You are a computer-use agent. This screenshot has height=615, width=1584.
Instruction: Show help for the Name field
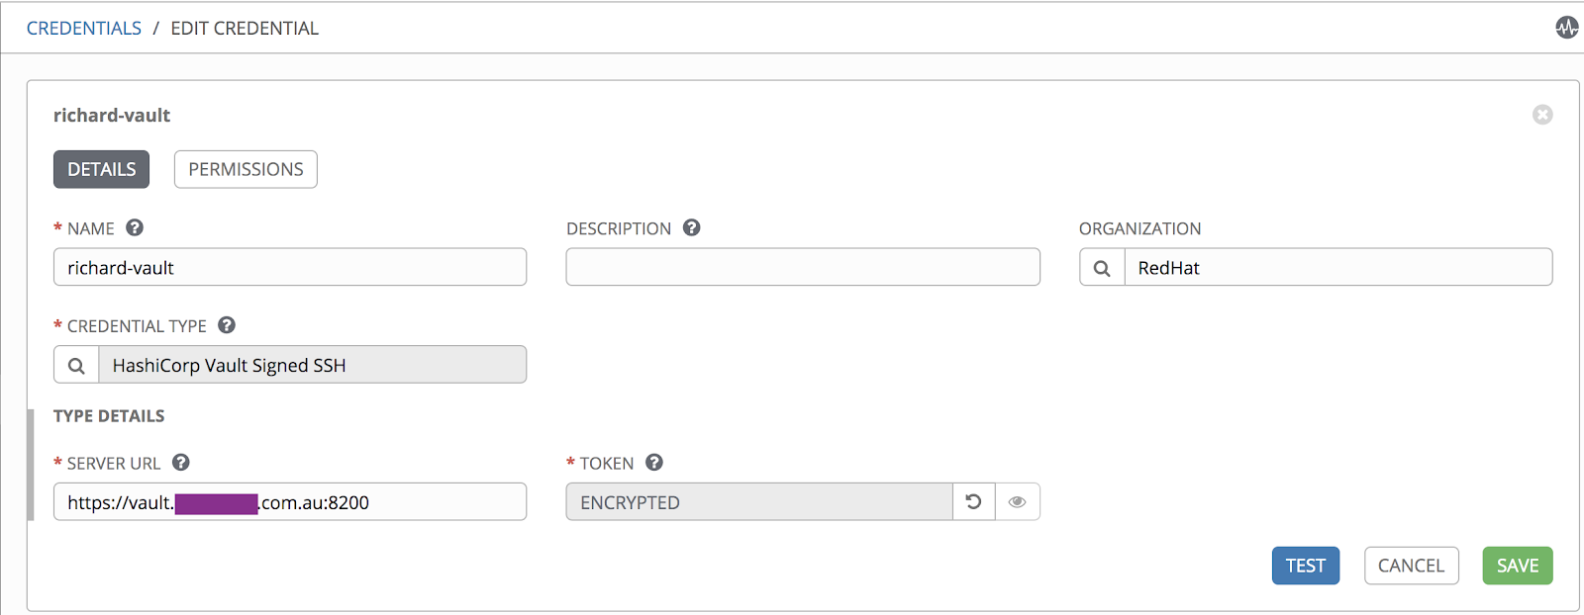coord(135,227)
